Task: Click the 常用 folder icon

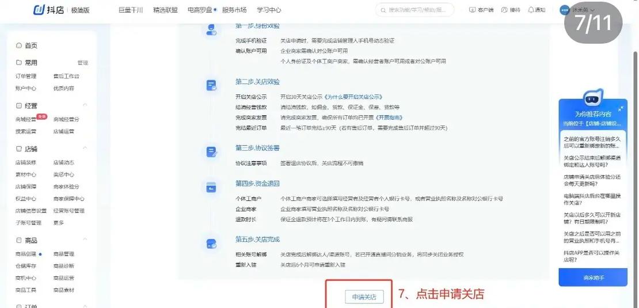Action: tap(19, 63)
